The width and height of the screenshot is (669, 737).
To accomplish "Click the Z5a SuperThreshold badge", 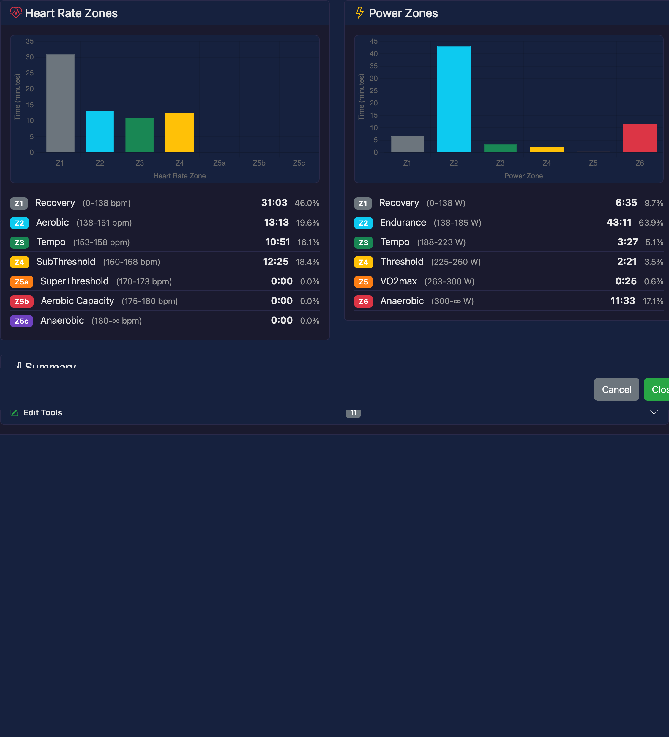I will coord(22,282).
